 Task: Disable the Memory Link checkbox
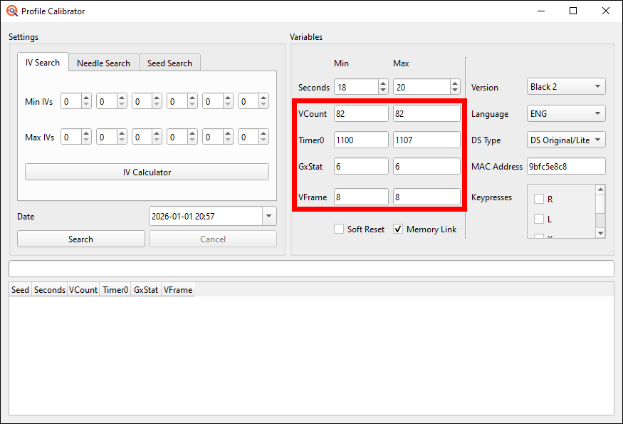pyautogui.click(x=397, y=230)
